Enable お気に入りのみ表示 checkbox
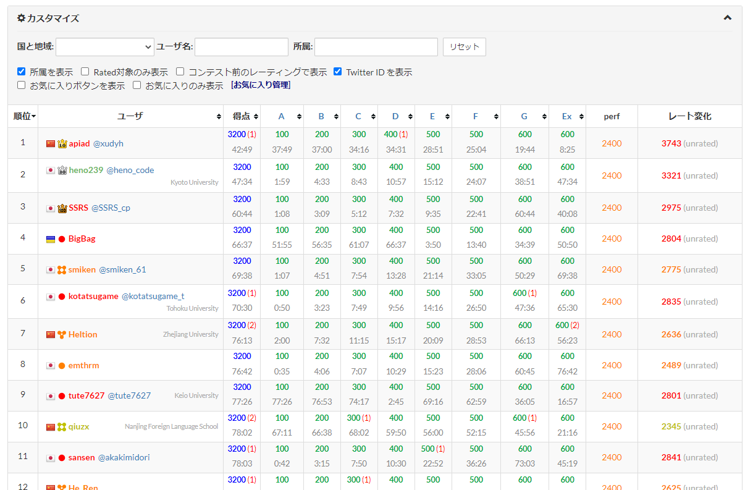The image size is (753, 490). (x=137, y=85)
